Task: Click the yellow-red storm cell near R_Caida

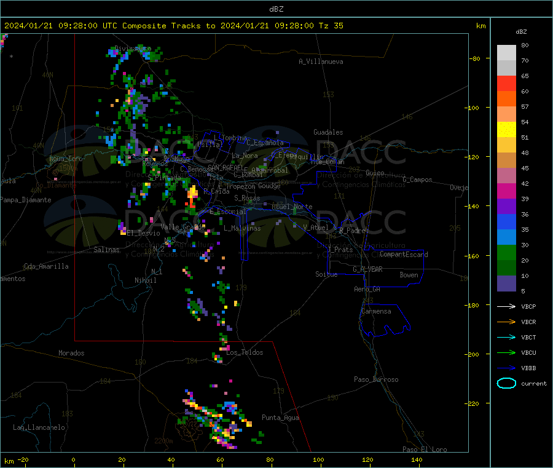Action: (x=192, y=197)
